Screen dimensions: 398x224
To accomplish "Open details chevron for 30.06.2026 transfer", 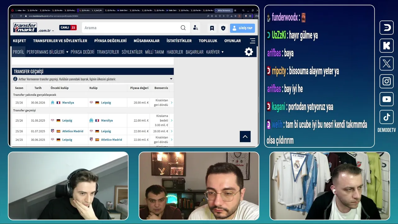I will tap(172, 102).
